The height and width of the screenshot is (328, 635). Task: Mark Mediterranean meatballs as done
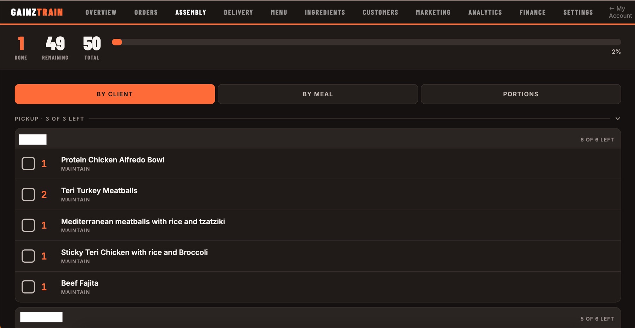tap(28, 225)
